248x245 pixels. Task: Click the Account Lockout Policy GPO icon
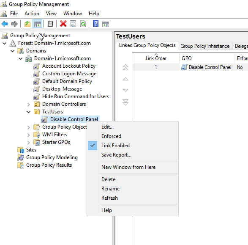click(36, 66)
